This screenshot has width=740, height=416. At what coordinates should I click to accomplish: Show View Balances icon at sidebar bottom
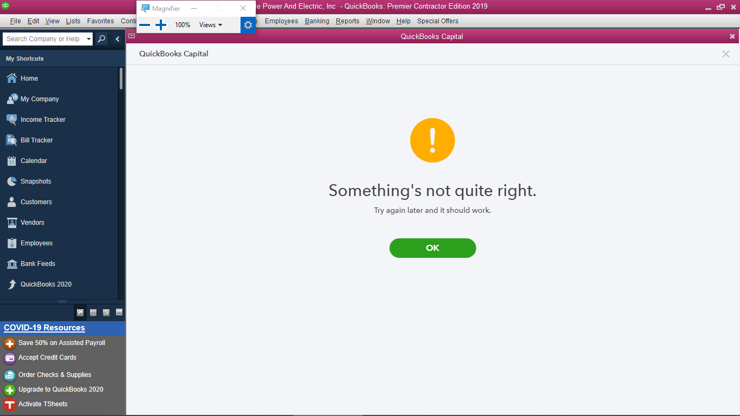point(93,313)
